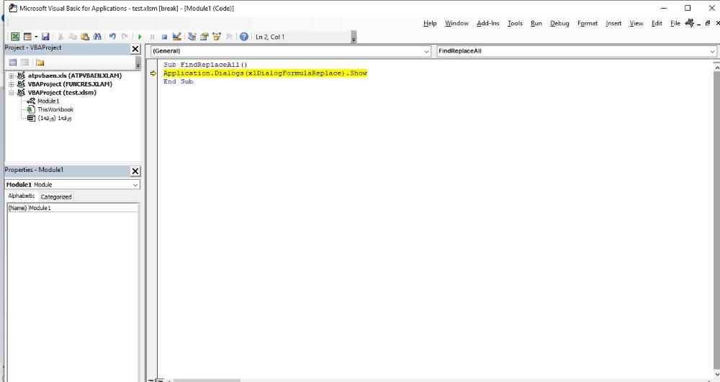
Task: Click View Code icon in Project panel
Action: [12, 63]
